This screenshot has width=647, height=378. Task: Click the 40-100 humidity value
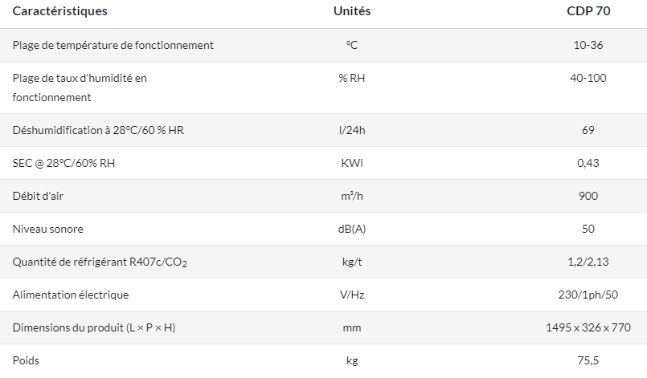[588, 78]
